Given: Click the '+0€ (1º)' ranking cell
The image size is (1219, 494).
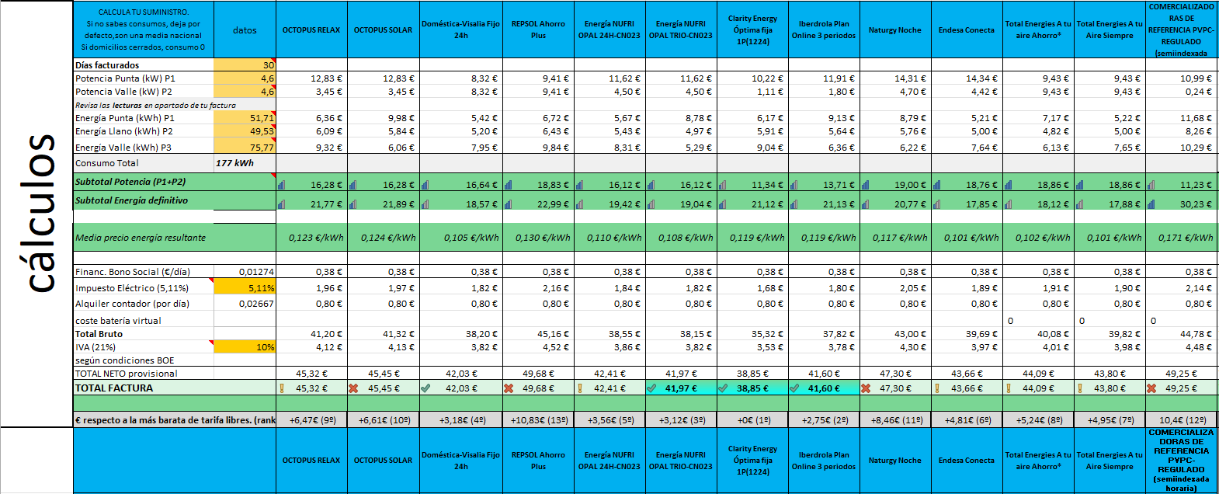Looking at the screenshot, I should [752, 420].
